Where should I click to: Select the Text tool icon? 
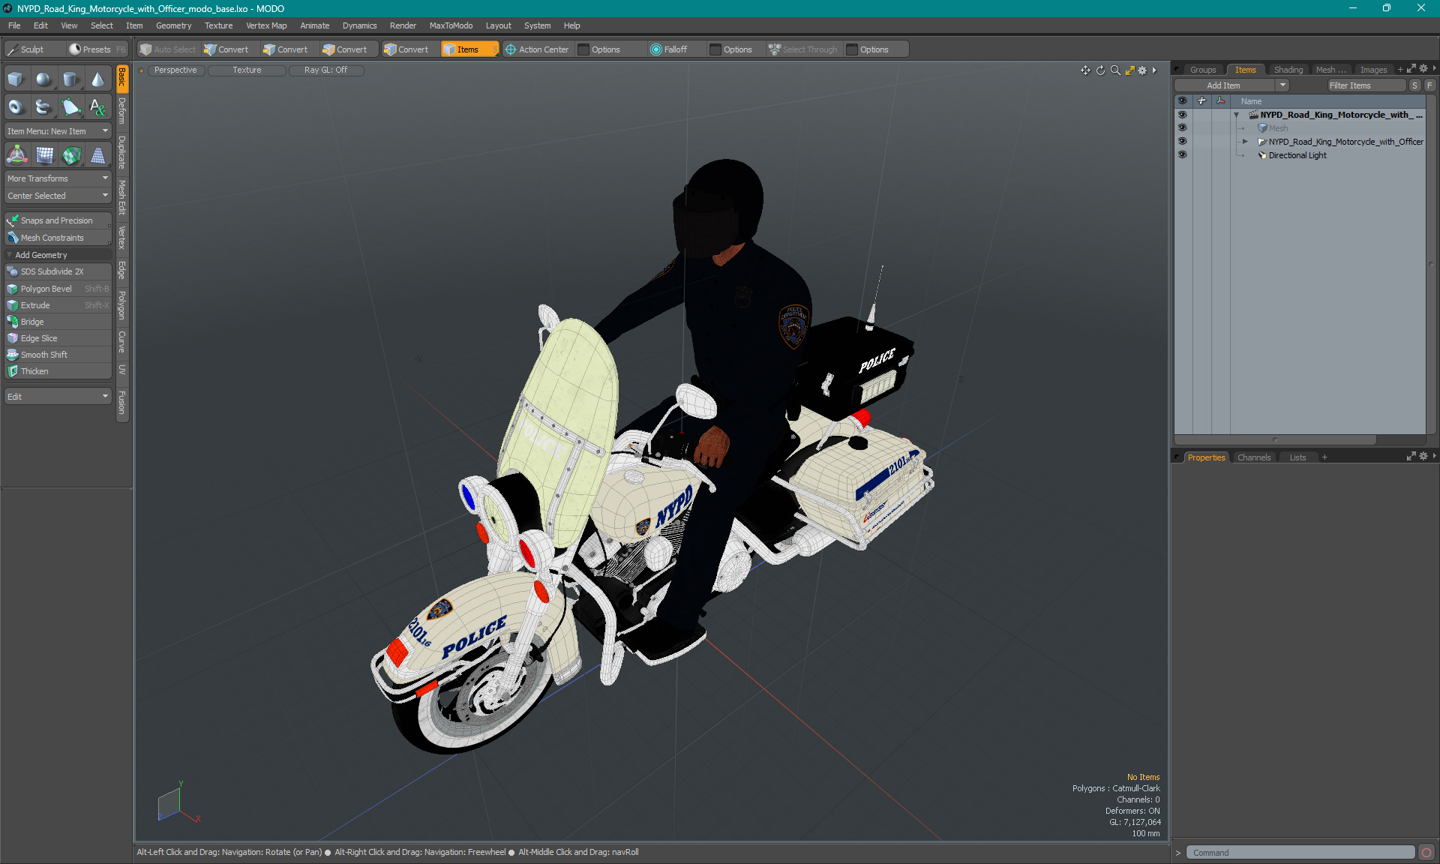97,106
